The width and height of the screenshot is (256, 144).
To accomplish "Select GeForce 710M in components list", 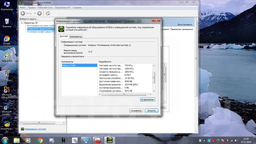I will [x=79, y=65].
